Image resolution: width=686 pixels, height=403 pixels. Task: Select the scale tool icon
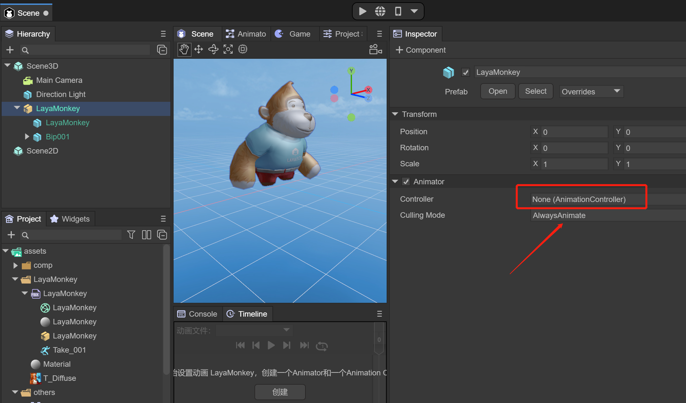[228, 49]
